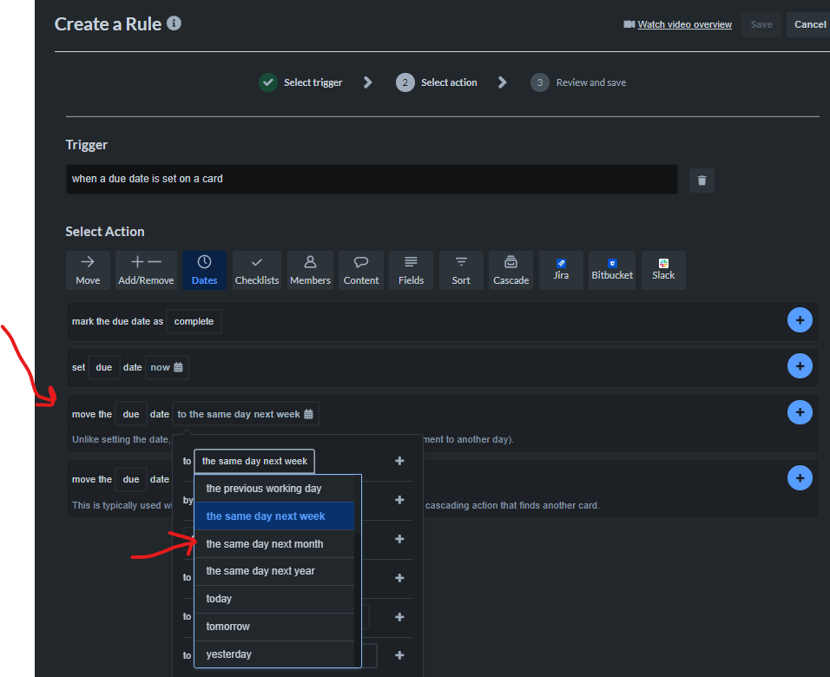
Task: Choose the tomorrow option
Action: pyautogui.click(x=274, y=627)
